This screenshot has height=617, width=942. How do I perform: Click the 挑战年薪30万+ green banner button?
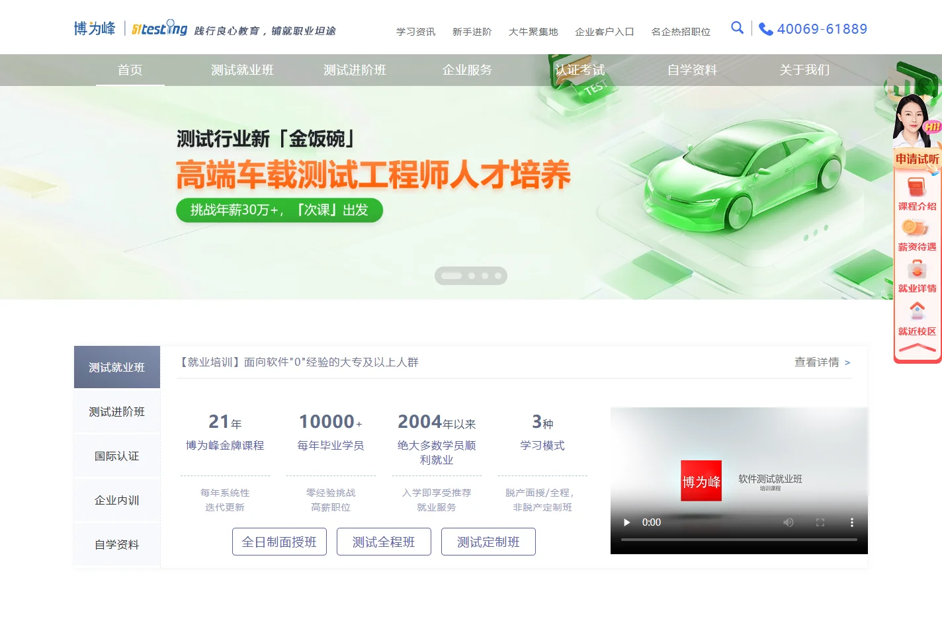[x=279, y=210]
